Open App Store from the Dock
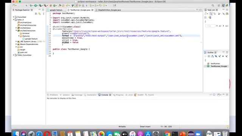 point(148,134)
